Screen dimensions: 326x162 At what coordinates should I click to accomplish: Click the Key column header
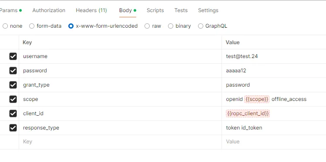pyautogui.click(x=27, y=42)
